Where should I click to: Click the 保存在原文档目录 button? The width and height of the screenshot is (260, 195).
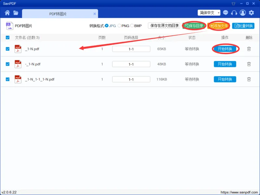click(164, 26)
